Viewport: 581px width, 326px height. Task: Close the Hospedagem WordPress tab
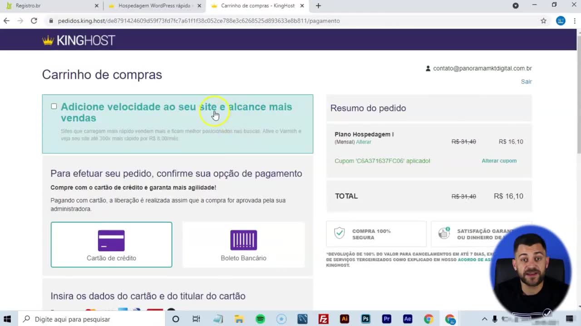[x=199, y=6]
